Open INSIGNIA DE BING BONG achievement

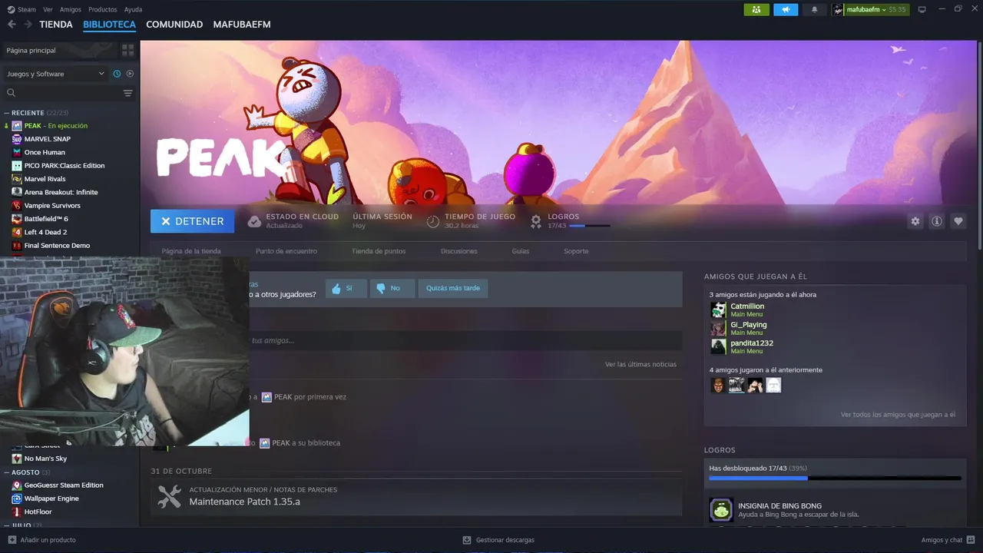[x=835, y=509]
